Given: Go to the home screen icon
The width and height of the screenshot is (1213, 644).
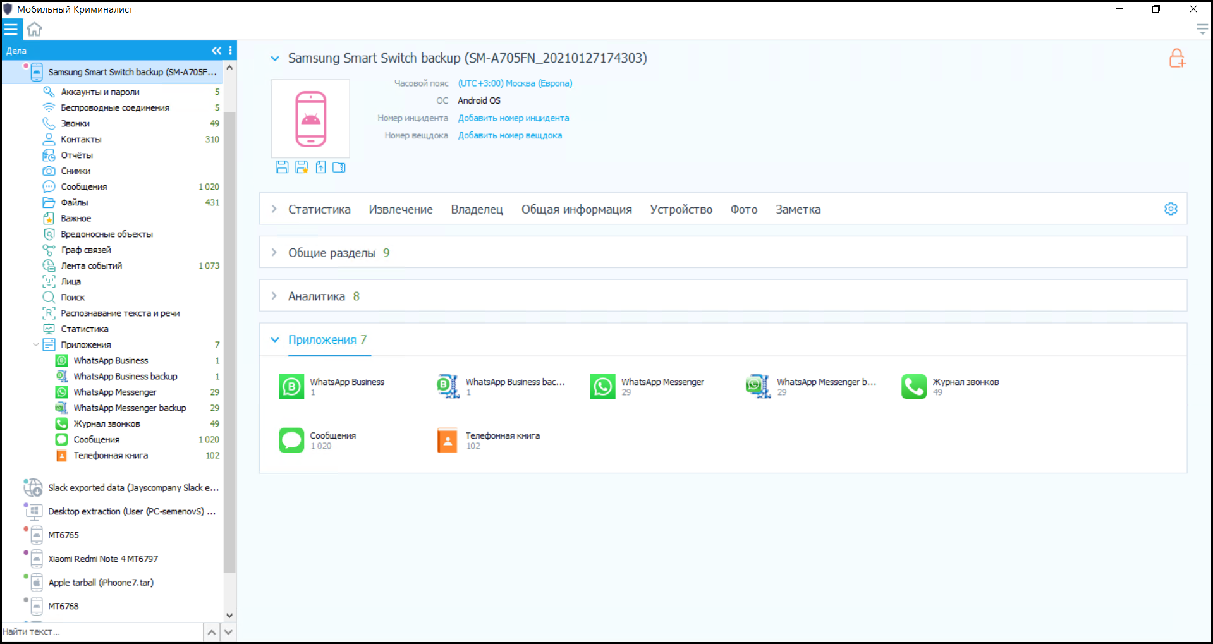Looking at the screenshot, I should (x=34, y=29).
